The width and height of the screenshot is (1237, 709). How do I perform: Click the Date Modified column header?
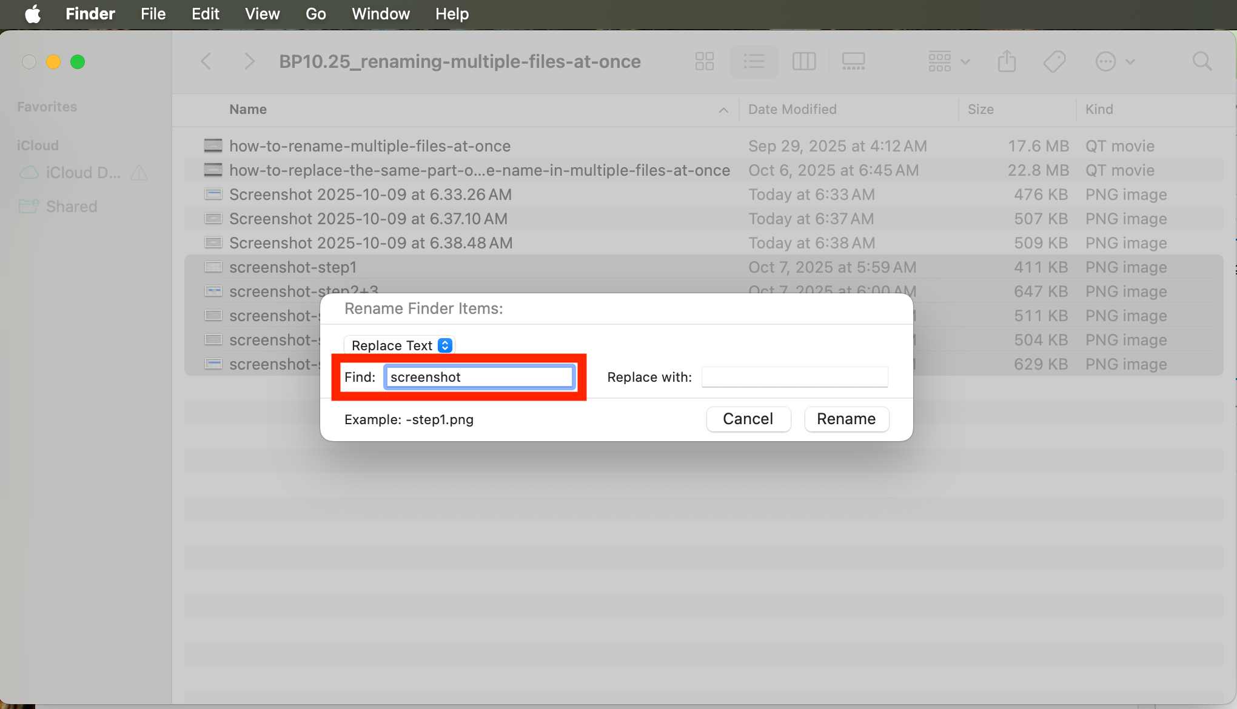(x=792, y=109)
